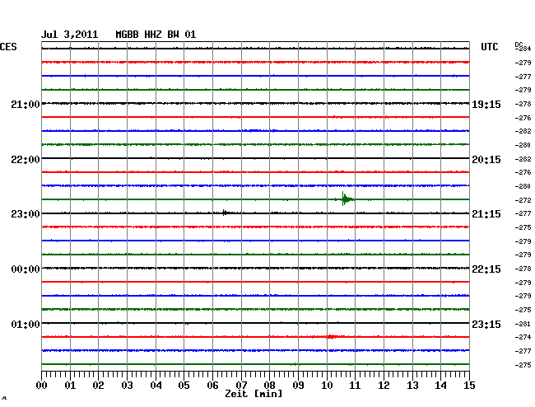Select the 10 minute axis label
535x407 pixels.
[327, 385]
